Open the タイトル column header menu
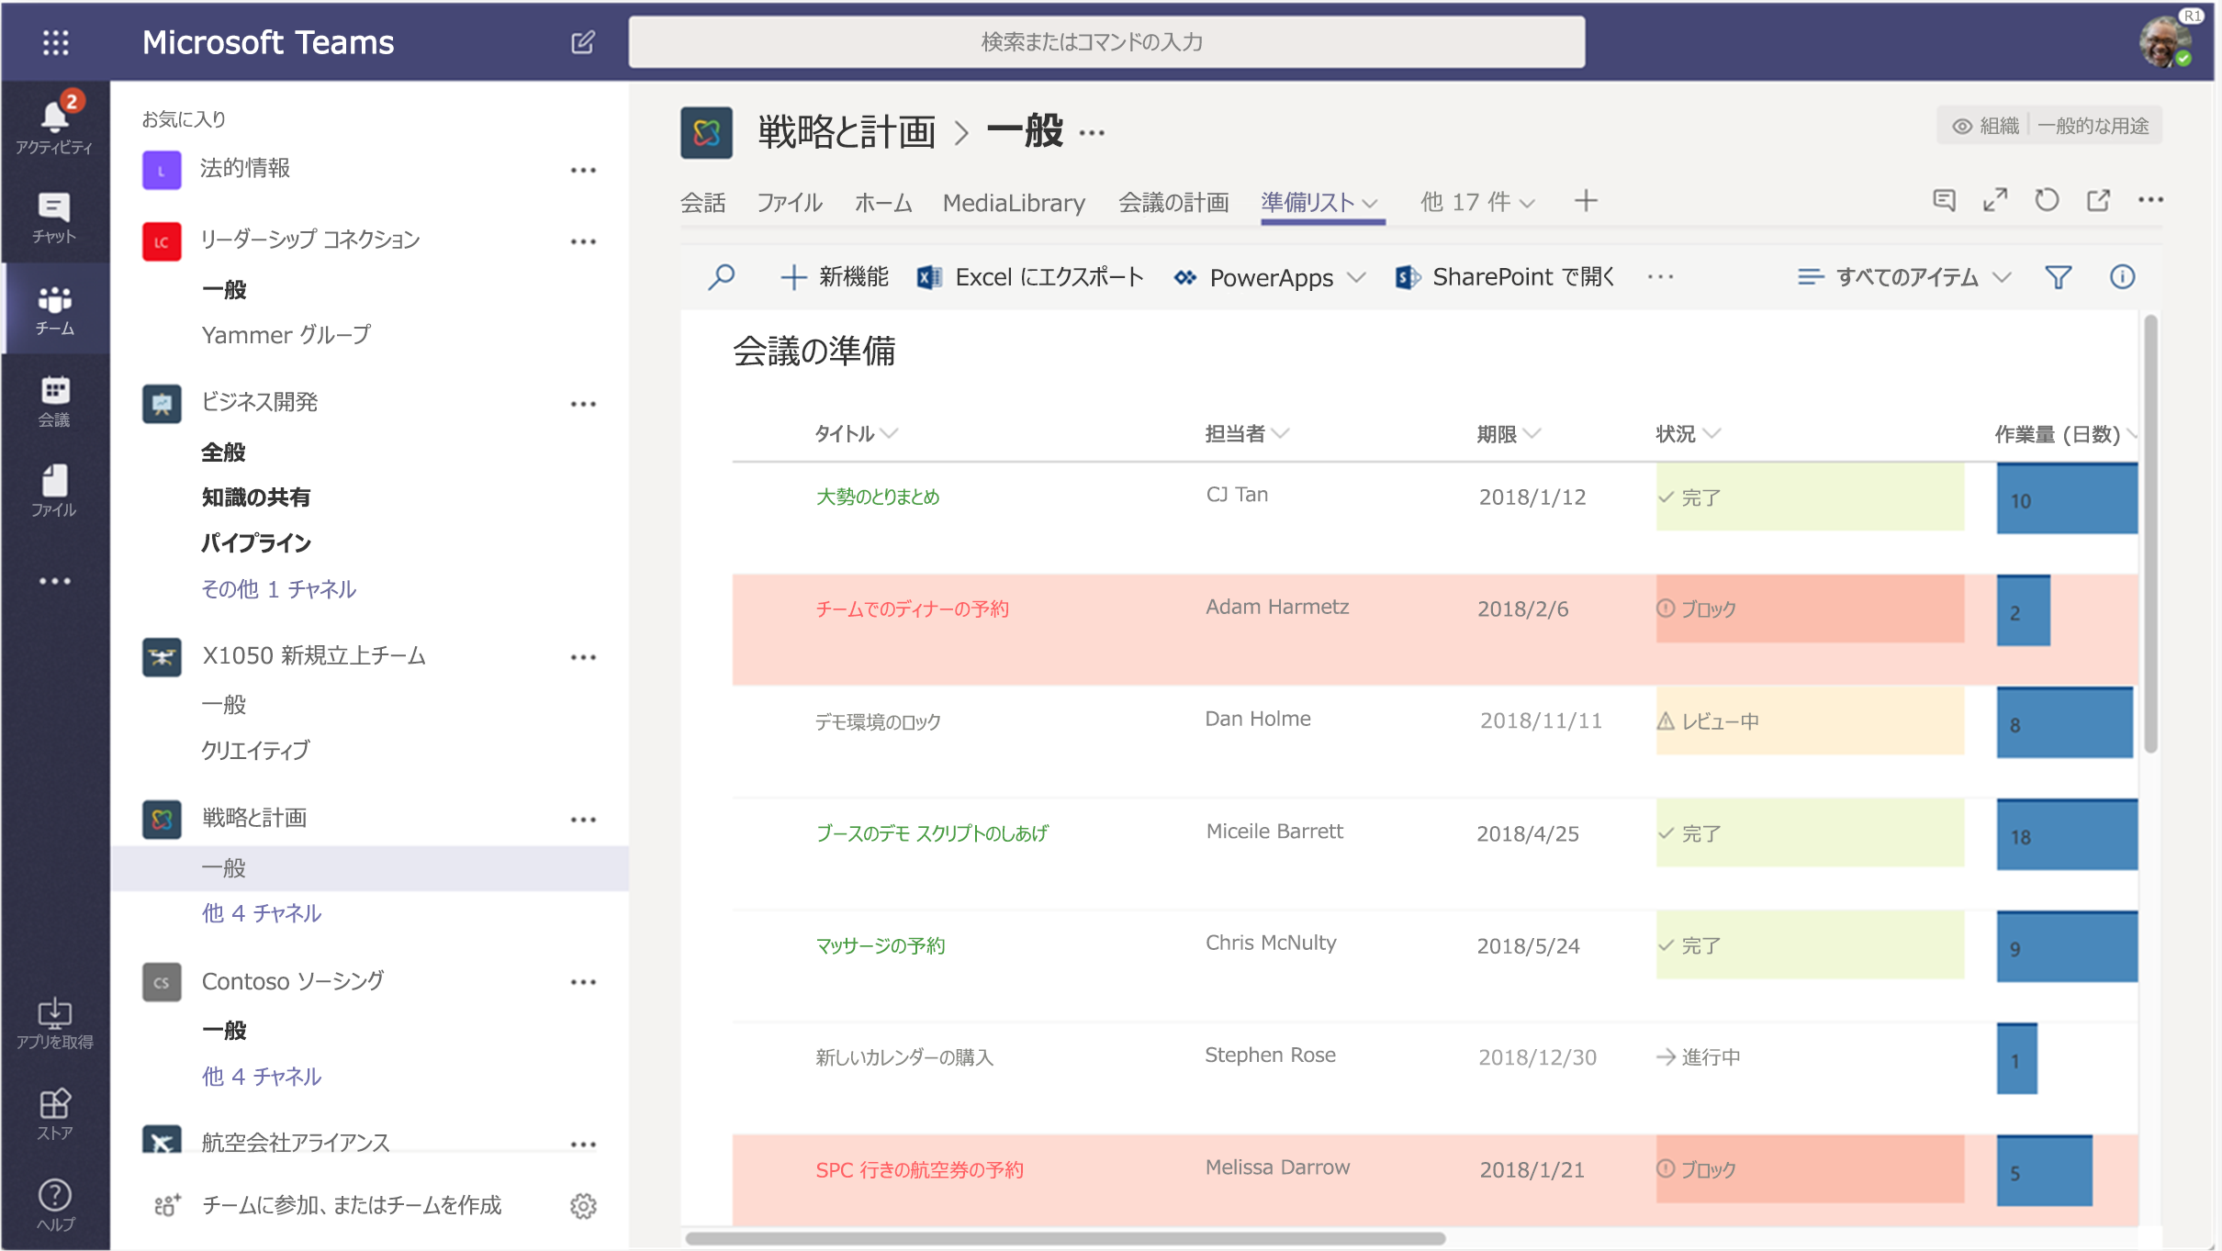Screen dimensions: 2222x1251 click(x=856, y=433)
